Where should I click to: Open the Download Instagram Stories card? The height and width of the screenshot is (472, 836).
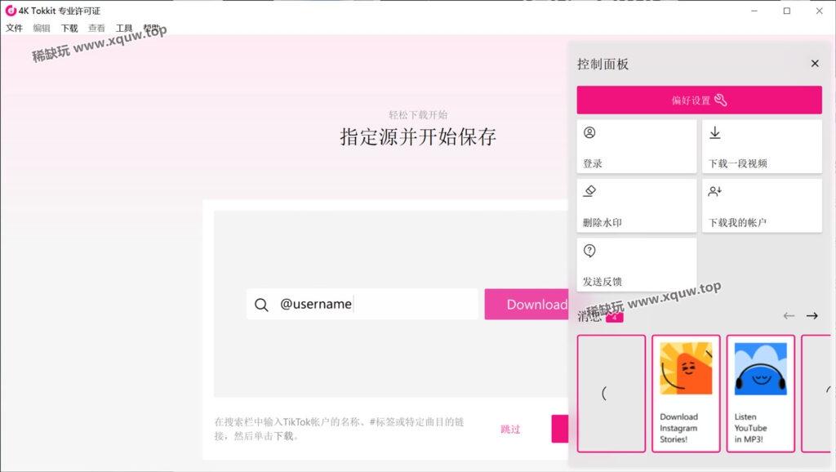[x=686, y=394]
